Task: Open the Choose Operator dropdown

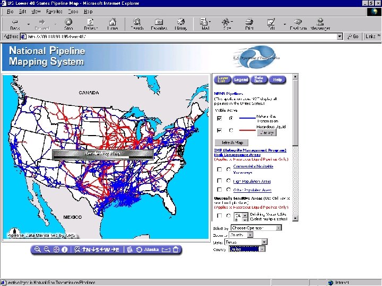Action: 256,228
